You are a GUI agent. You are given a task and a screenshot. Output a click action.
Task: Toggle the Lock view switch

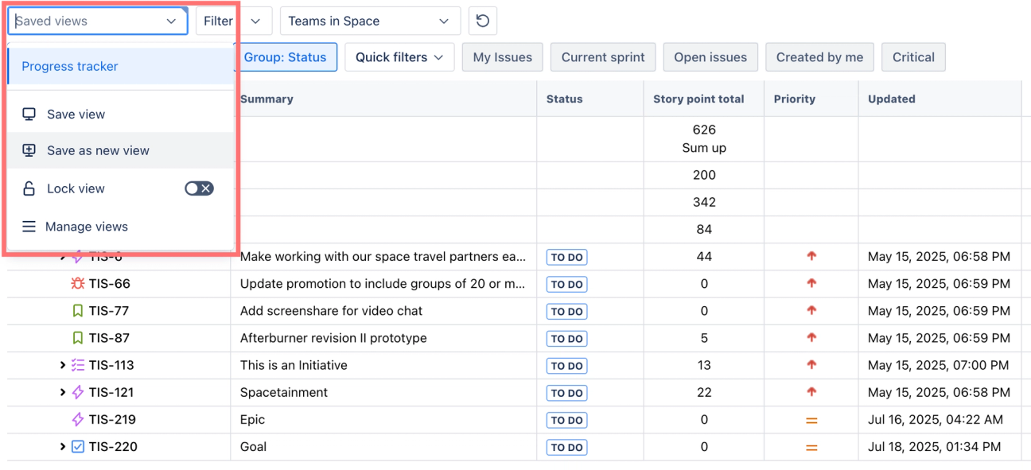tap(199, 188)
